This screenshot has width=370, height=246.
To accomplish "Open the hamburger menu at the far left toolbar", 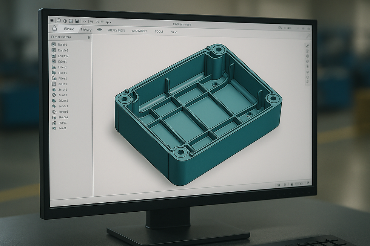I will 51,21.
